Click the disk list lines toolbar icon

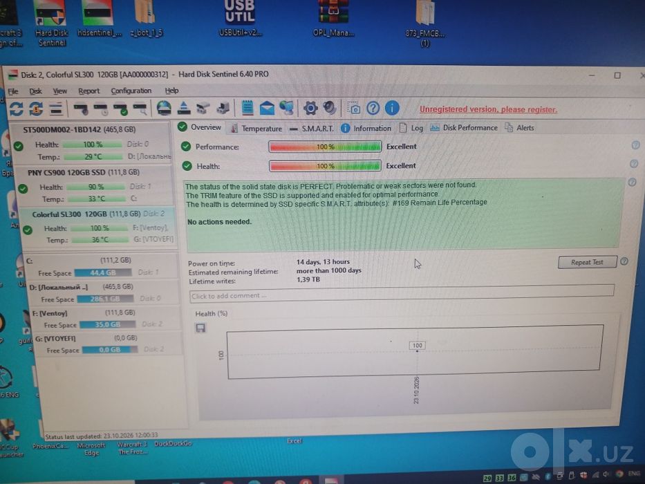55,109
